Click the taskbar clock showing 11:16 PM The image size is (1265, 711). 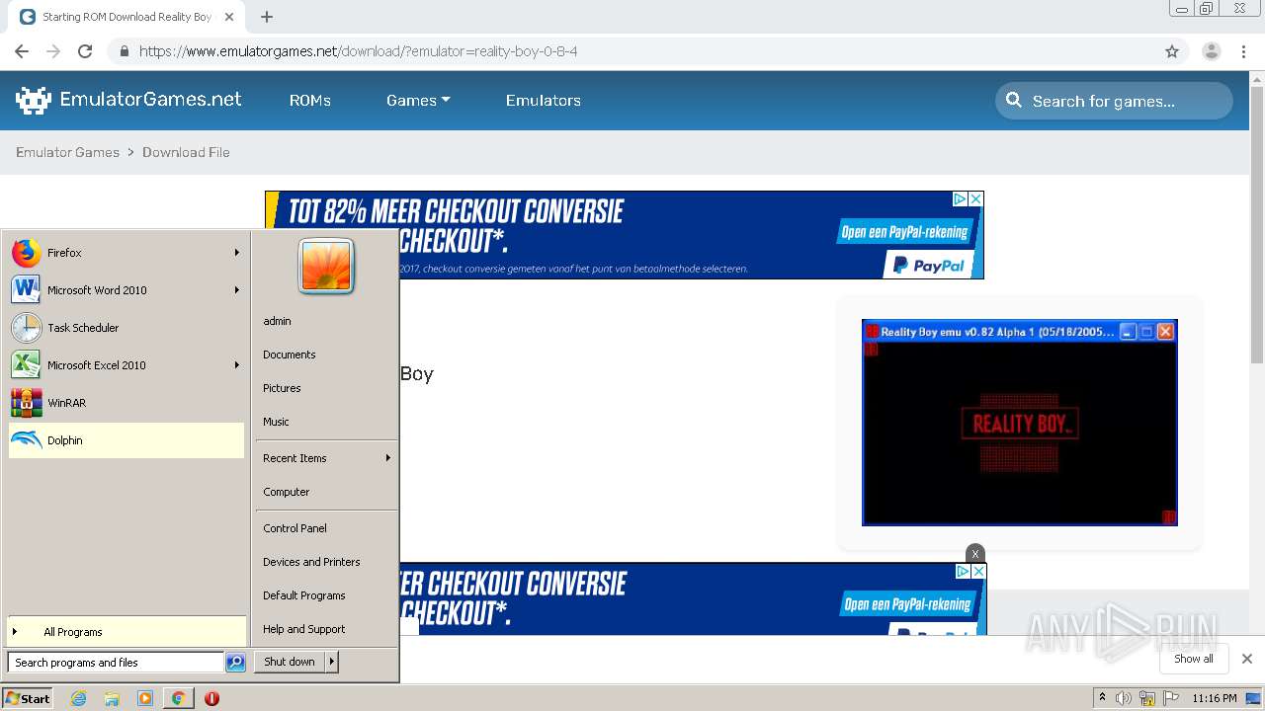coord(1215,698)
